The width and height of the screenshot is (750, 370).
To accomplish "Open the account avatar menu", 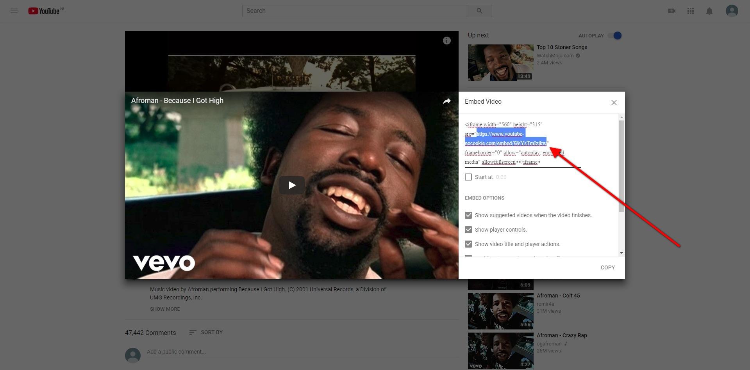I will 732,11.
